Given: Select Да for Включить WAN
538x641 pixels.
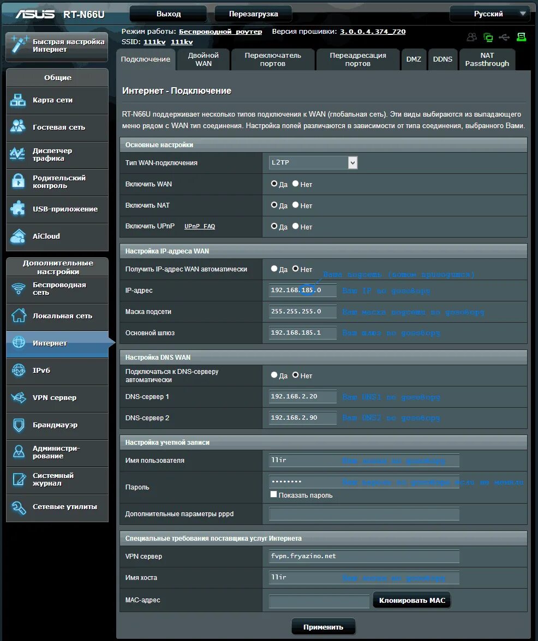Looking at the screenshot, I should click(274, 184).
